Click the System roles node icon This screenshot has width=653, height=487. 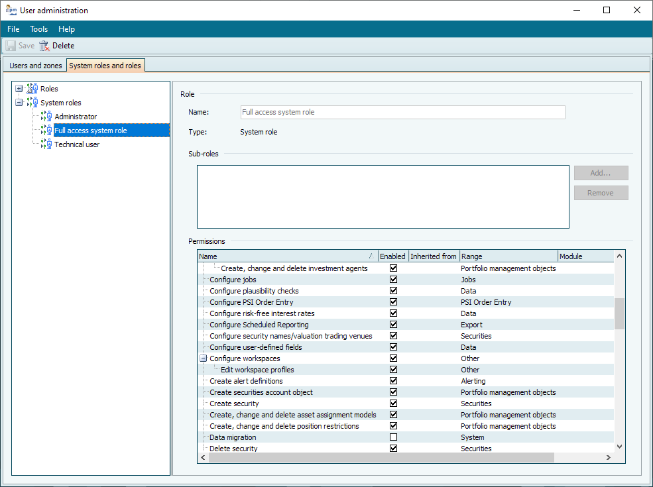point(32,103)
